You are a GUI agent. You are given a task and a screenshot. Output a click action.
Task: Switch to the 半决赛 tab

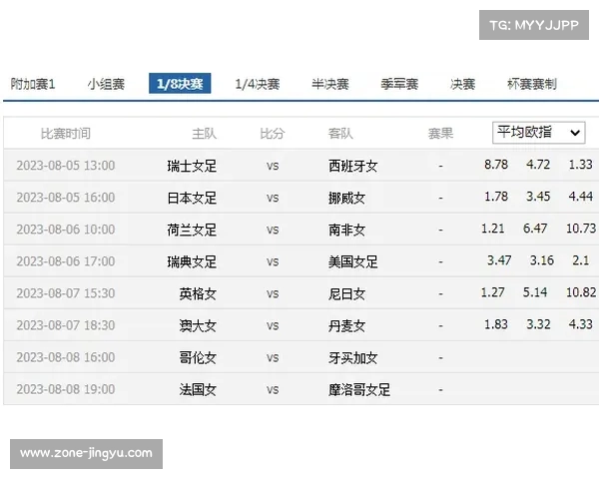(x=329, y=84)
